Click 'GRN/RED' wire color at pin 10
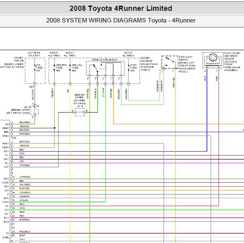The width and height of the screenshot is (244, 243). [x=25, y=177]
